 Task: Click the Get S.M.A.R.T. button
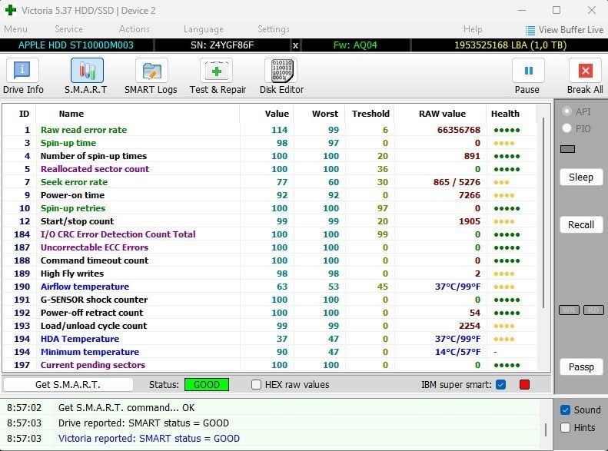pyautogui.click(x=68, y=385)
